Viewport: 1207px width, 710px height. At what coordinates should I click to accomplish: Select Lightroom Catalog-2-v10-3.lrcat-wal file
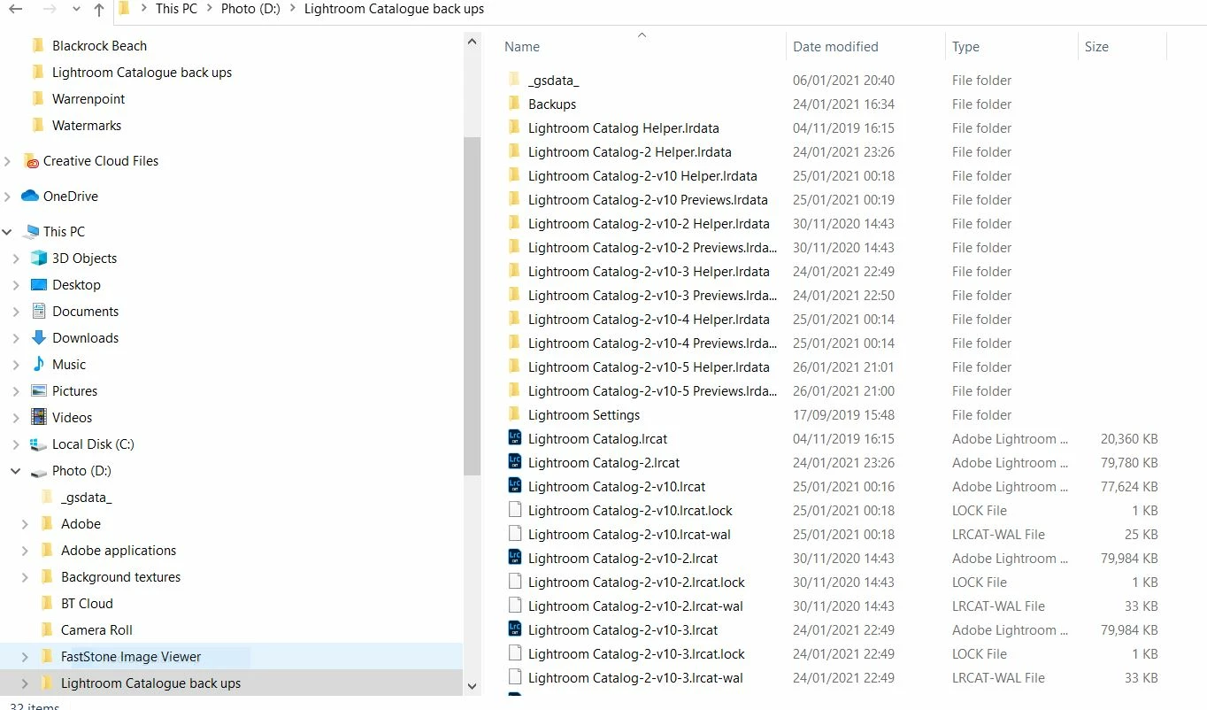pos(635,677)
